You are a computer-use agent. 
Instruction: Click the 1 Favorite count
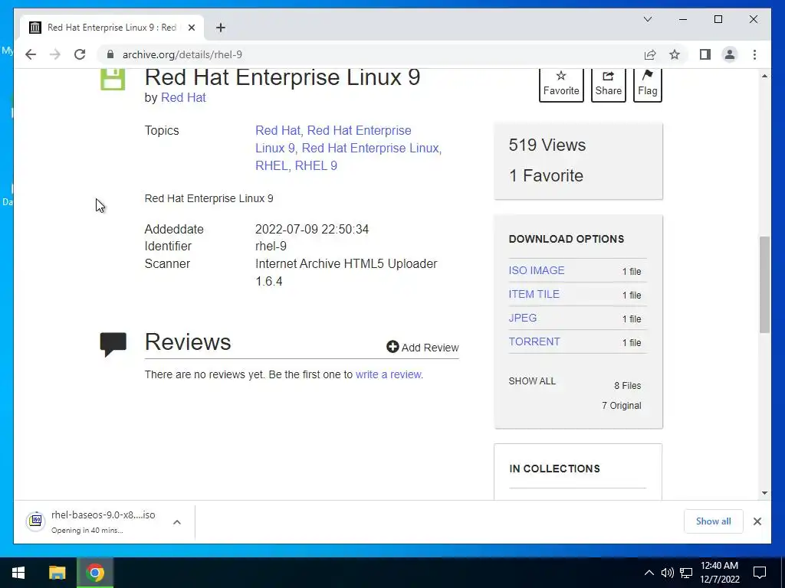(546, 175)
